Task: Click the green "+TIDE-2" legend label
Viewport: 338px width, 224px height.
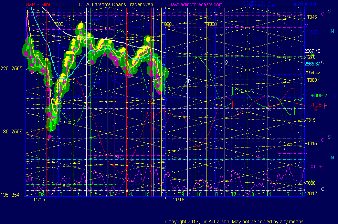Action: click(x=319, y=95)
